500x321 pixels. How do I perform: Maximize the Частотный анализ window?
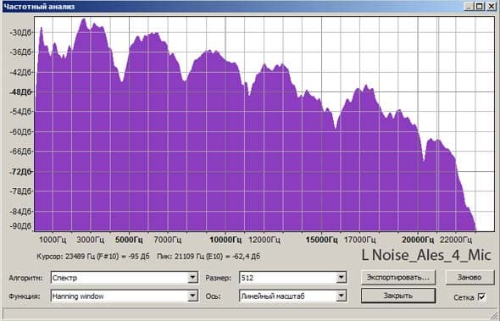(480, 6)
